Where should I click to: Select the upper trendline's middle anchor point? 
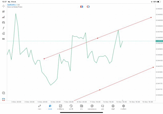coord(98,38)
